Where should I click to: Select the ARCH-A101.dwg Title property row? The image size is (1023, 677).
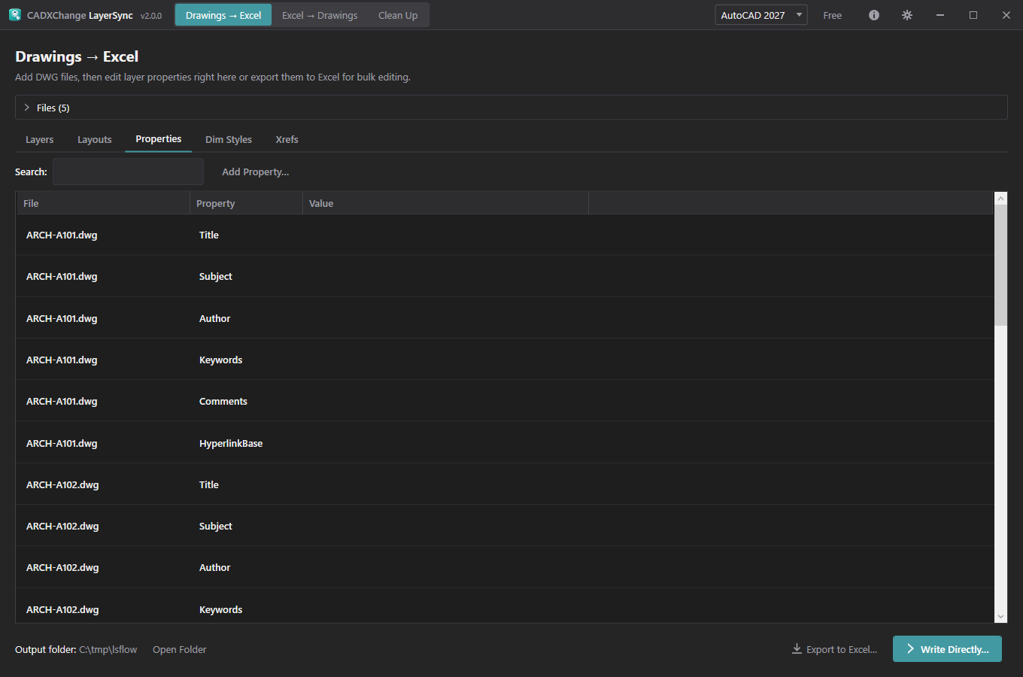[505, 235]
